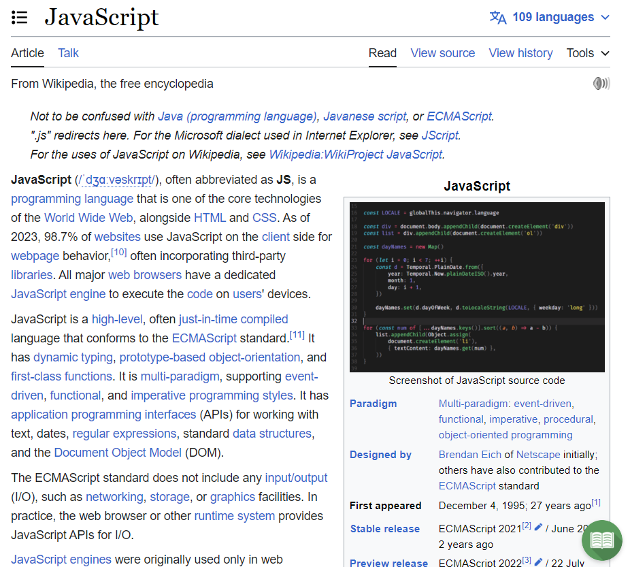
Task: Open the JavaScript source code screenshot thumbnail
Action: [477, 287]
